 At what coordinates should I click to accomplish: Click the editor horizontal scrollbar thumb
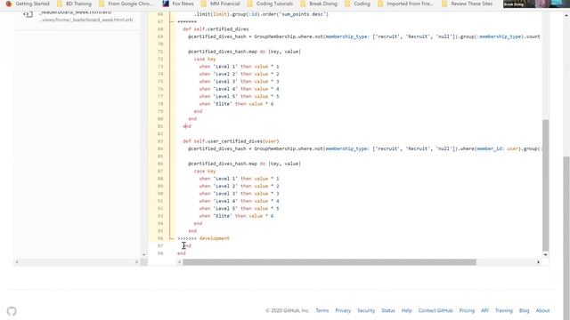click(x=330, y=262)
